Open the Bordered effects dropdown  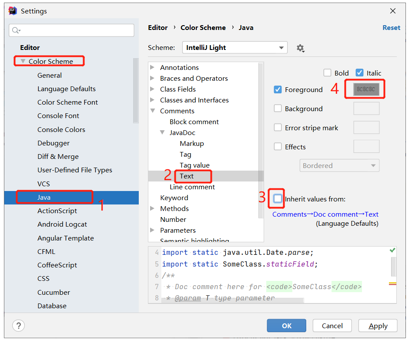(x=339, y=165)
